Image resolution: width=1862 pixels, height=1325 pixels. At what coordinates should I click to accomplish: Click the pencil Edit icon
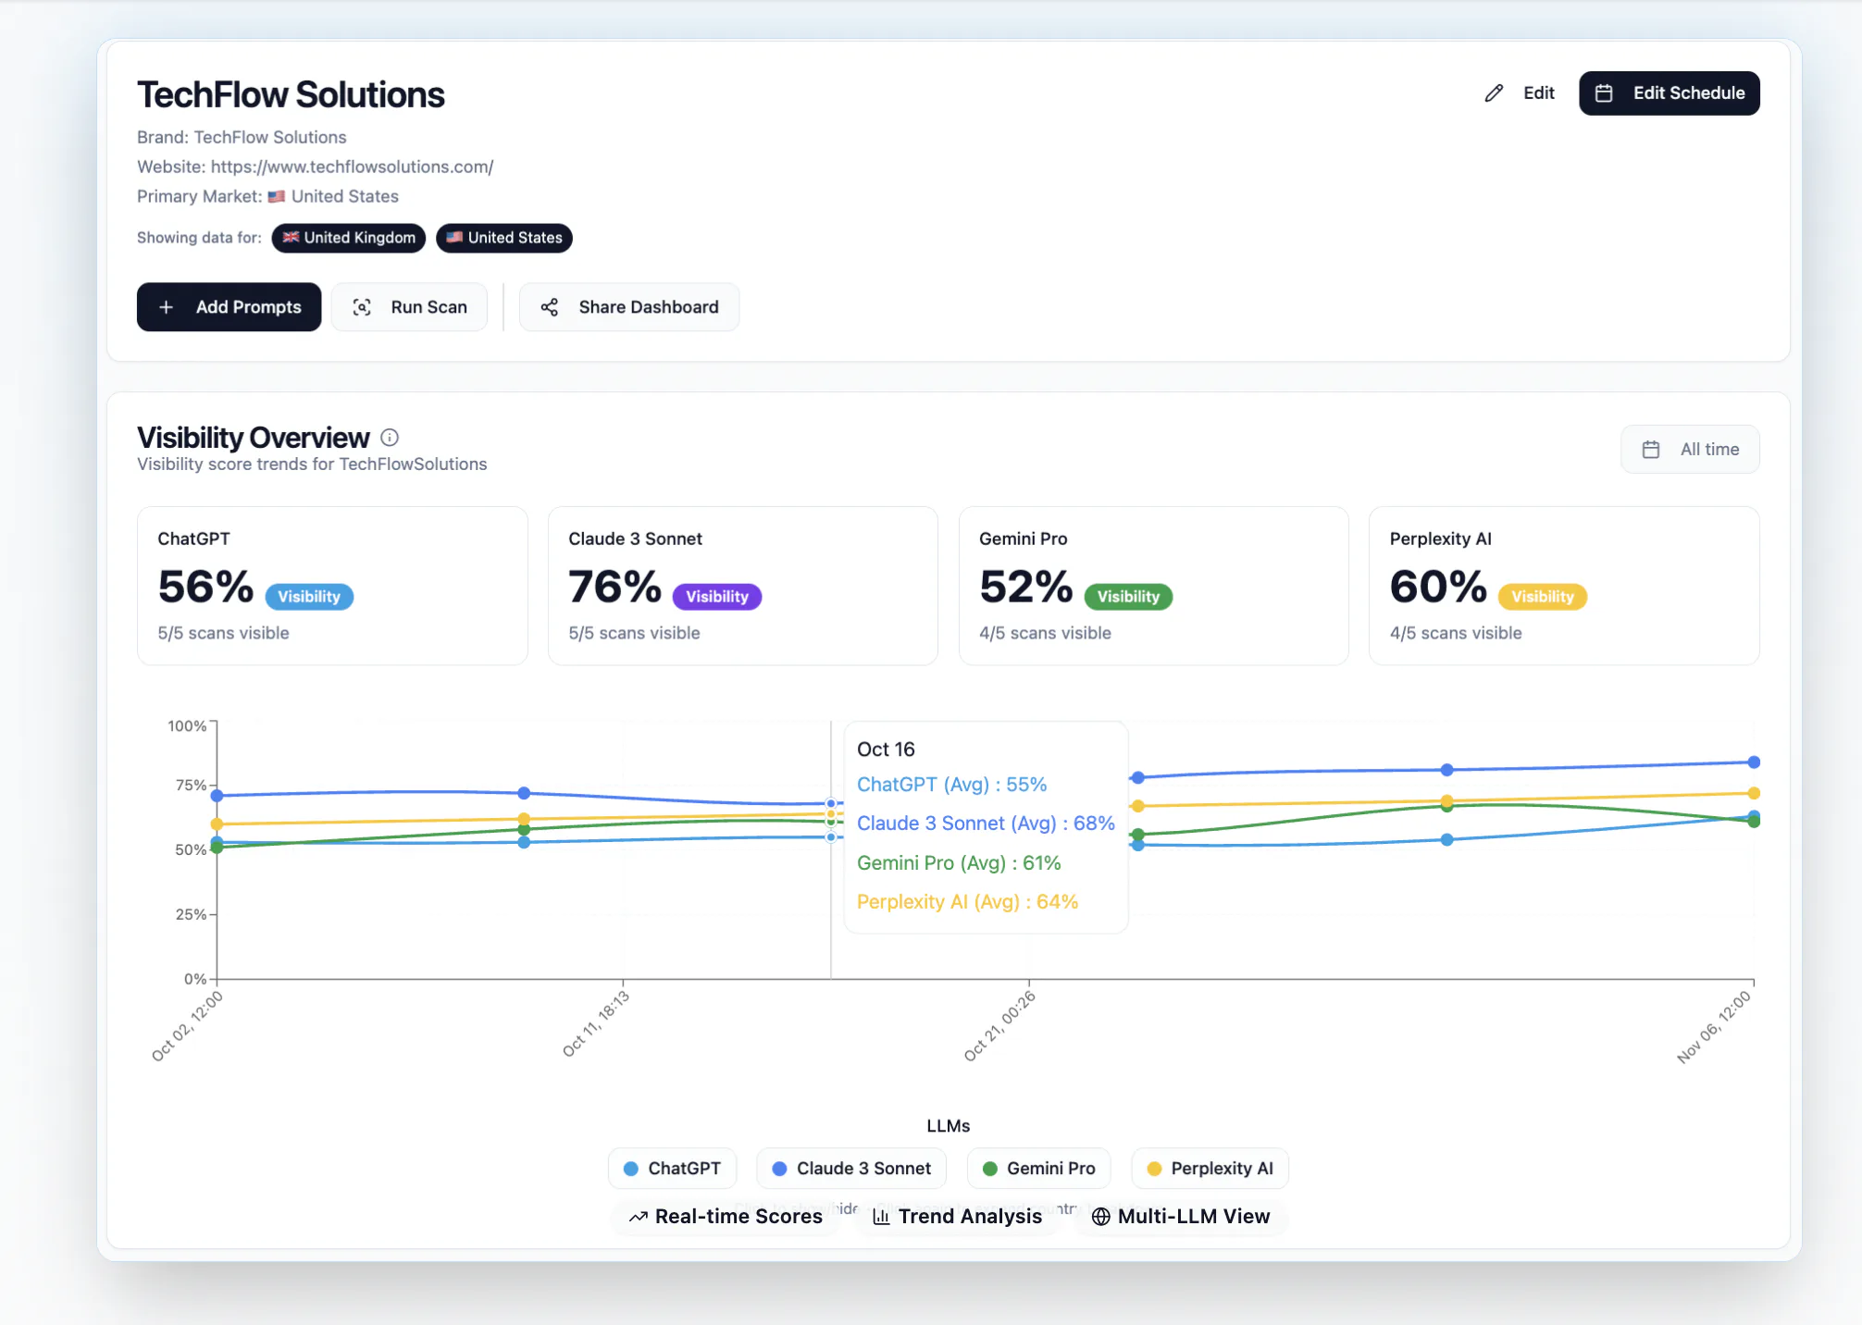point(1494,93)
